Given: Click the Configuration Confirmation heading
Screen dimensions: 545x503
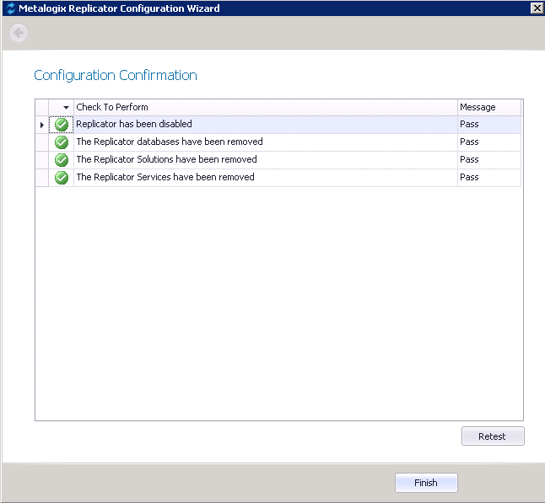Looking at the screenshot, I should click(x=116, y=76).
